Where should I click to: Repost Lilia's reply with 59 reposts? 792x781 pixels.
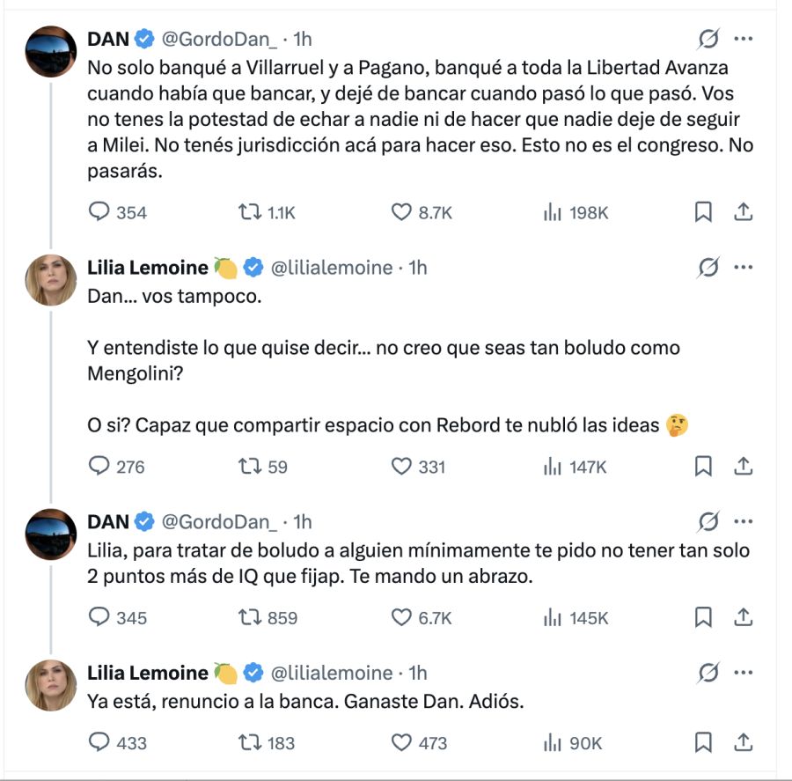pyautogui.click(x=251, y=467)
